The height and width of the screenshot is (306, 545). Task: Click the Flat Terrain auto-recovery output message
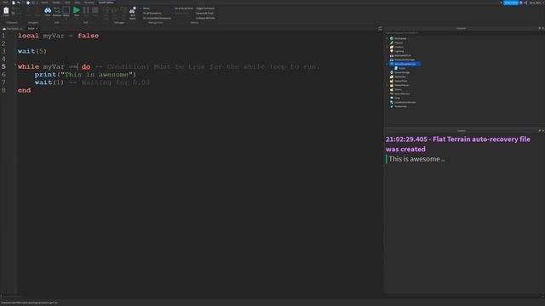458,144
